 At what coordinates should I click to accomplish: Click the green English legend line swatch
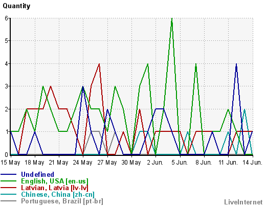[x=9, y=181]
